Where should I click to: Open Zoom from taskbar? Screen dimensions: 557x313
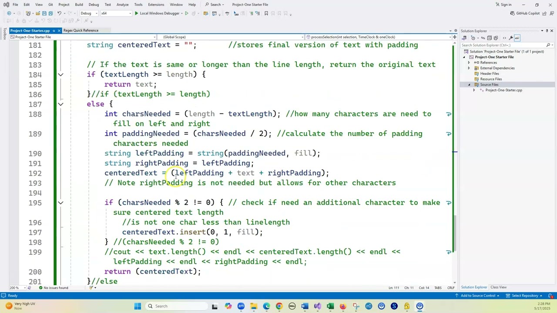click(241, 306)
